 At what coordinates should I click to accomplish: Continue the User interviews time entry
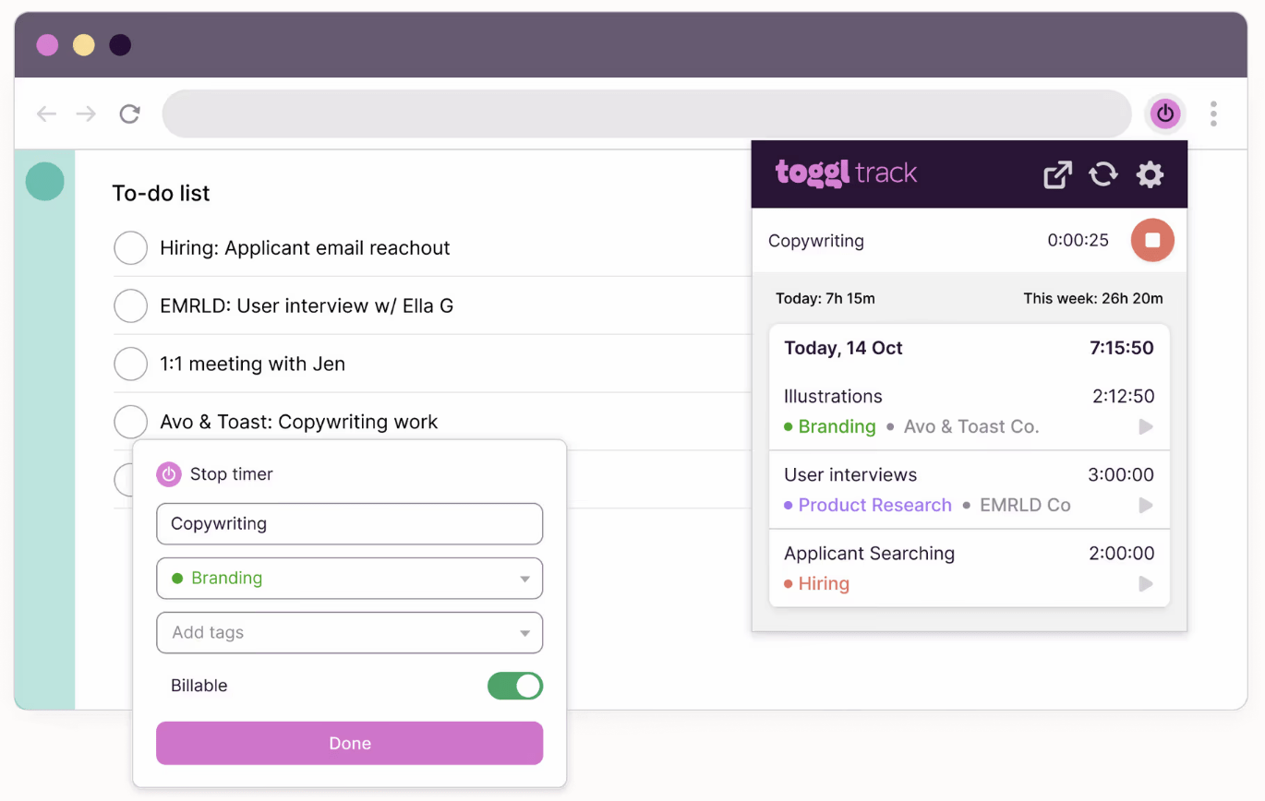click(x=1146, y=505)
